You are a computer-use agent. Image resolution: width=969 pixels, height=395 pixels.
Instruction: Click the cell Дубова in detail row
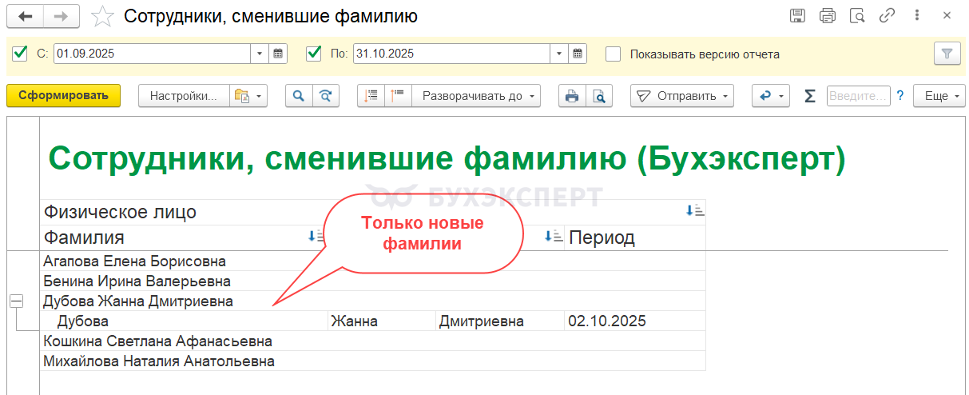(184, 321)
